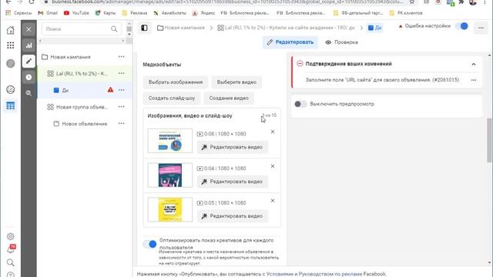Image resolution: width=493 pixels, height=277 pixels.
Task: Switch to the Проверка tab
Action: pos(342,42)
